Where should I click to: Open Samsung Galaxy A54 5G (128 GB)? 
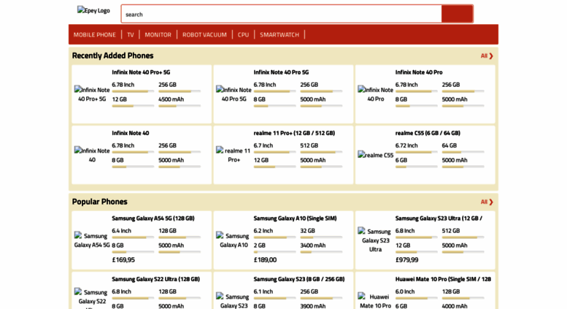(153, 218)
